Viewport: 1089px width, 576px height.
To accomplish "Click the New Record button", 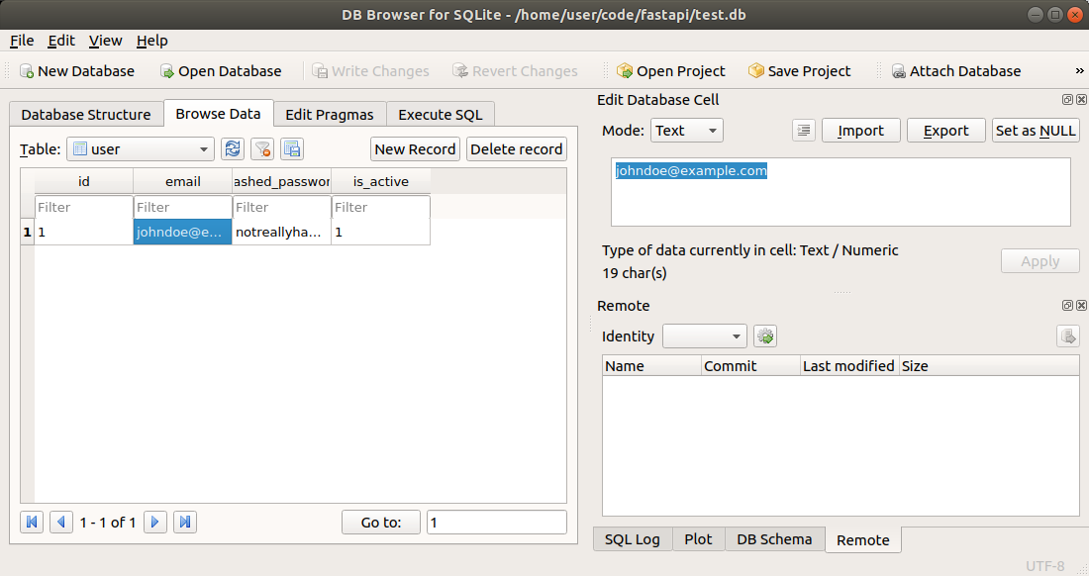I will click(415, 149).
